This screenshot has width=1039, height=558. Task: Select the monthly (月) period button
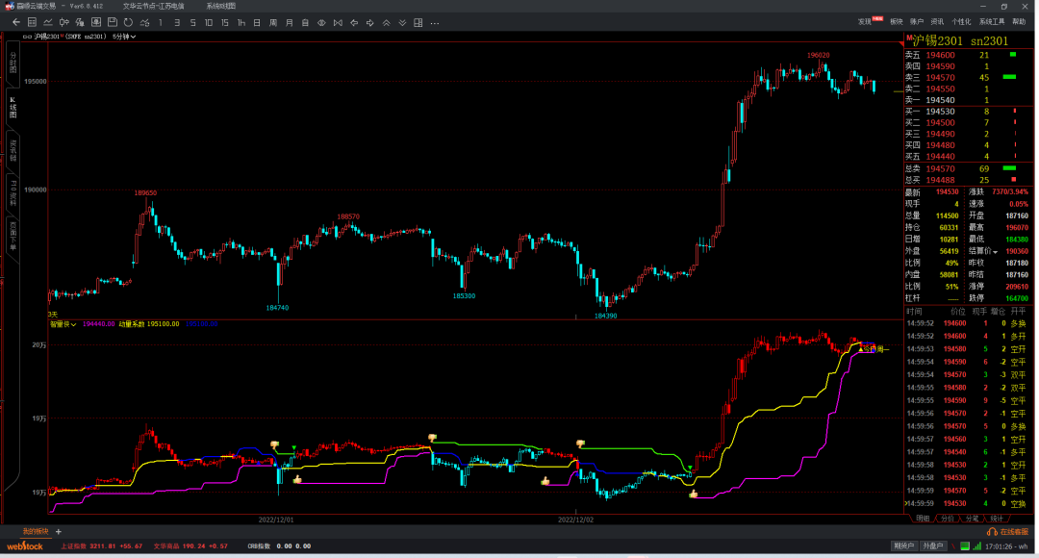(x=289, y=22)
